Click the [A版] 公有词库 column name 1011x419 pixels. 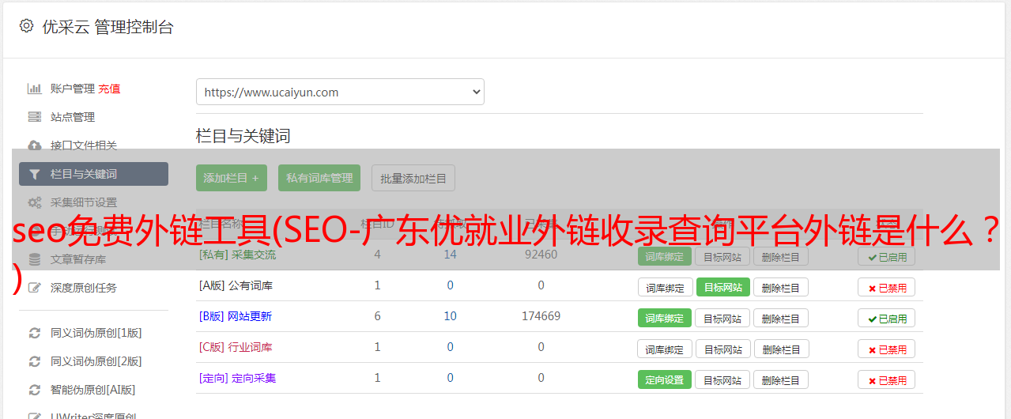point(236,285)
